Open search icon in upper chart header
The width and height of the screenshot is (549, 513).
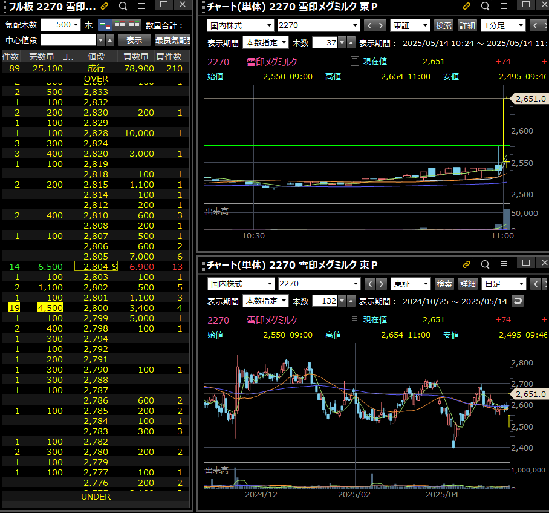tap(485, 6)
